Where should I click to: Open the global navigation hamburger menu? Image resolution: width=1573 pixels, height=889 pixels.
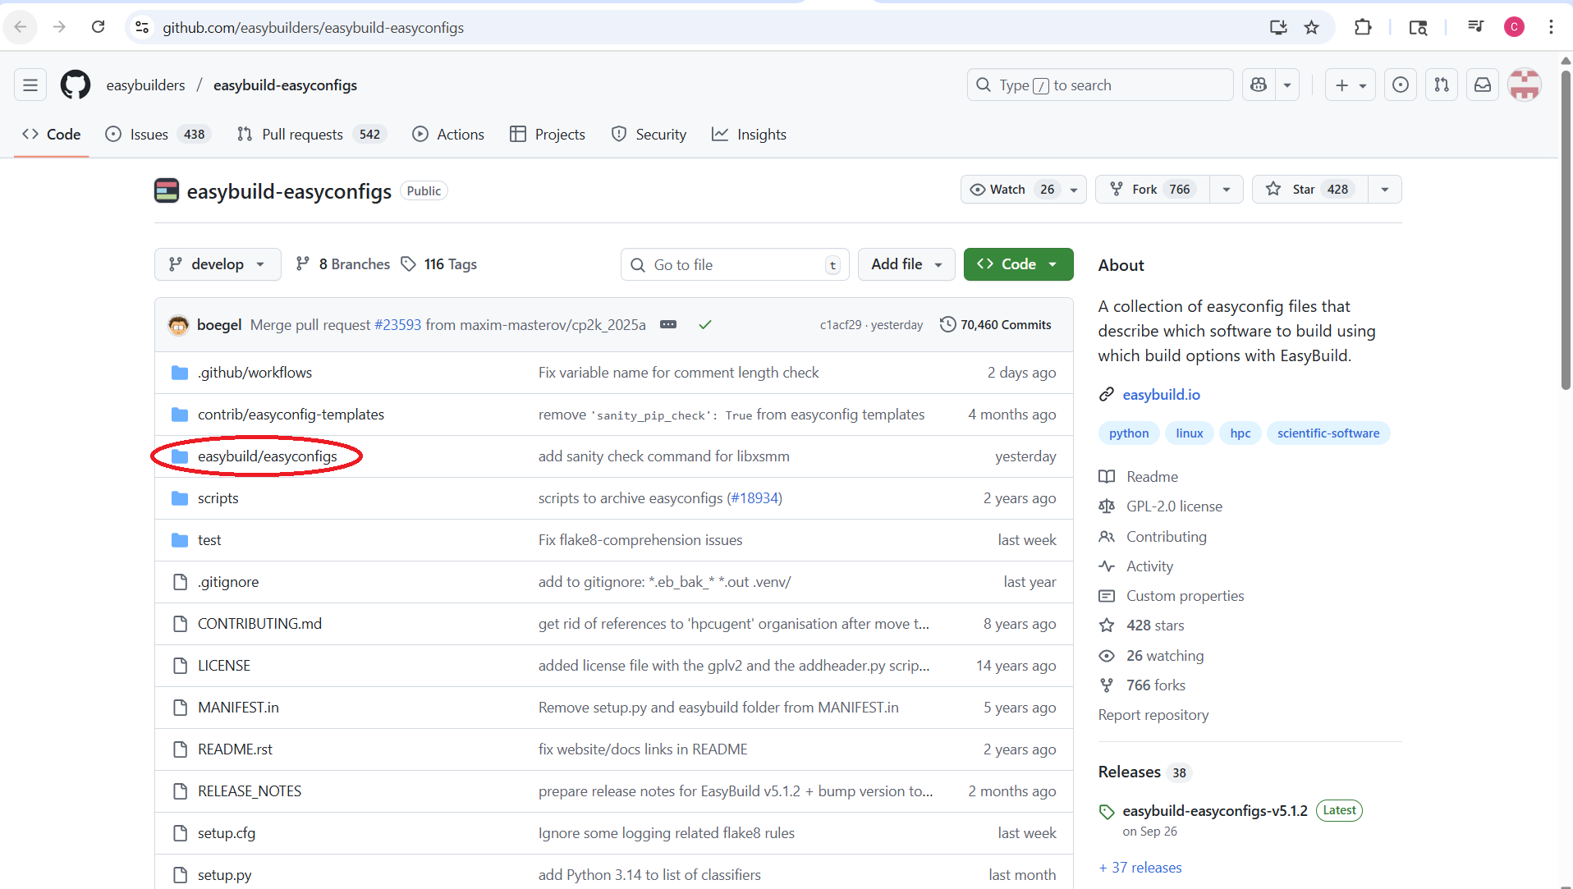click(30, 85)
